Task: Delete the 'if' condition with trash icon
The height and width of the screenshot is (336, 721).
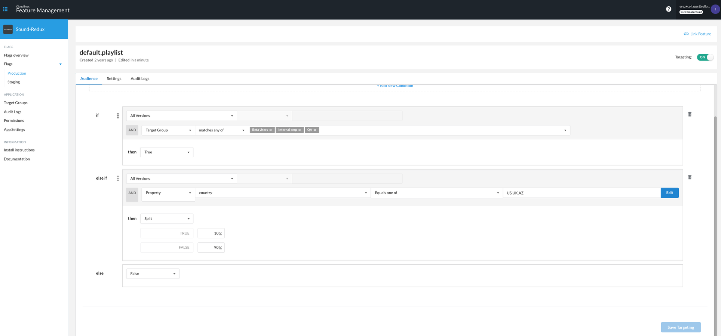Action: pos(690,114)
